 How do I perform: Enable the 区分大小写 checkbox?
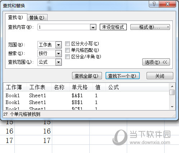click(x=67, y=44)
